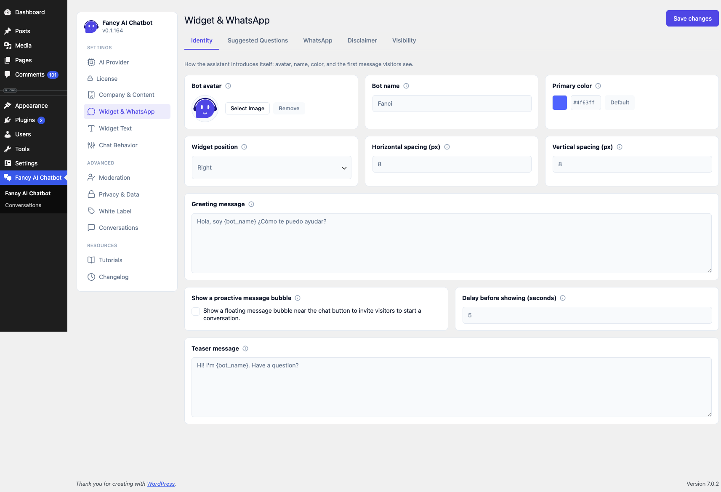Click the Posts pin icon
Image resolution: width=721 pixels, height=492 pixels.
pos(8,31)
